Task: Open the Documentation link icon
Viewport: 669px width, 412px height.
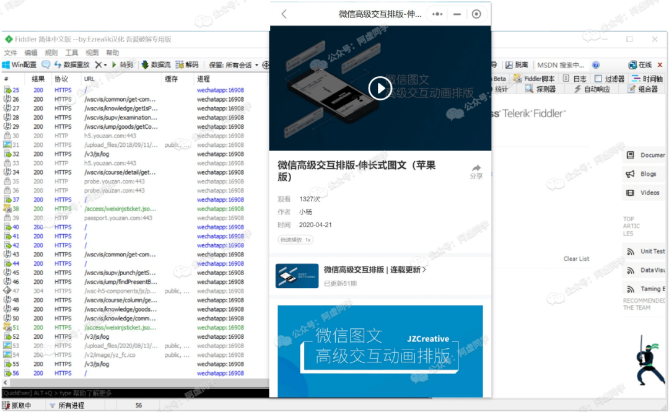Action: (630, 155)
